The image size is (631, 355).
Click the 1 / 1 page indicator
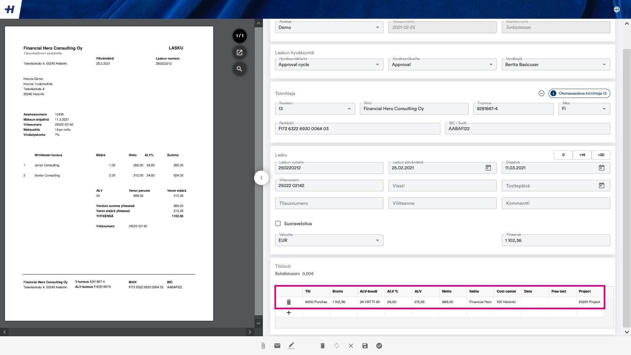(240, 36)
